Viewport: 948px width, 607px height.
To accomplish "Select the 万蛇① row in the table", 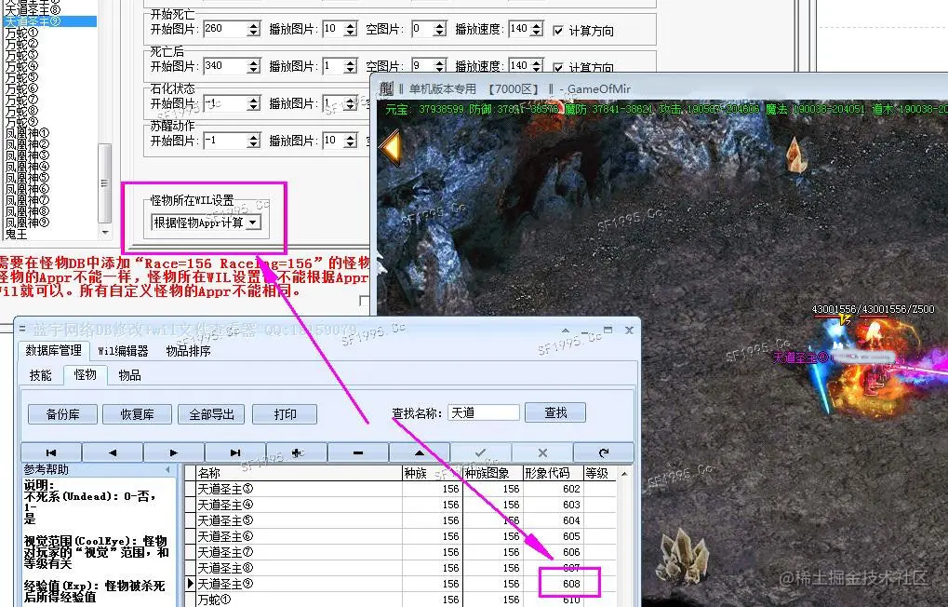I will (x=300, y=600).
